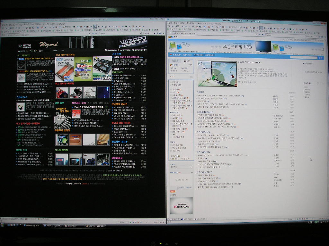Click Hardware in the Wizard site header

(x=124, y=50)
